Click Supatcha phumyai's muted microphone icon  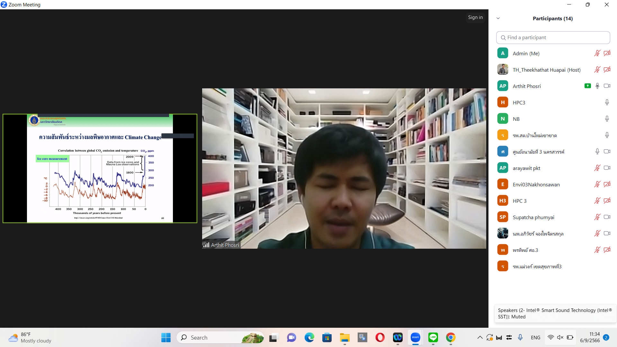tap(597, 217)
